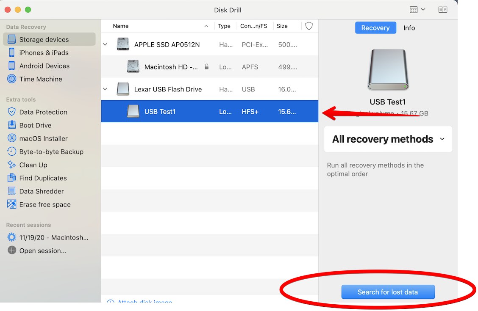Load the 11/19/20 Macintosh recent session
This screenshot has width=478, height=311.
54,237
